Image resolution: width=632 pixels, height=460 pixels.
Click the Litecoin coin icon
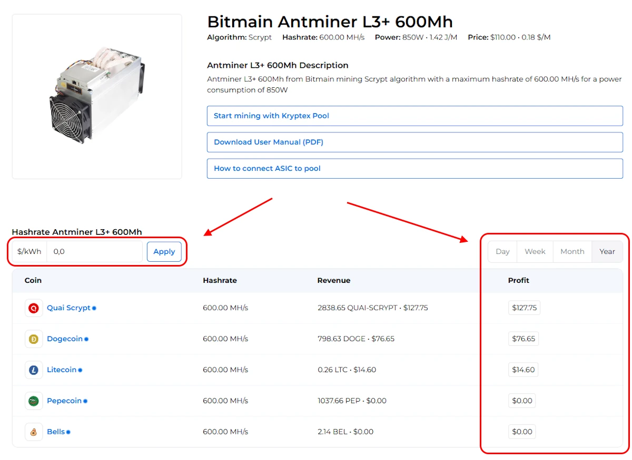34,370
